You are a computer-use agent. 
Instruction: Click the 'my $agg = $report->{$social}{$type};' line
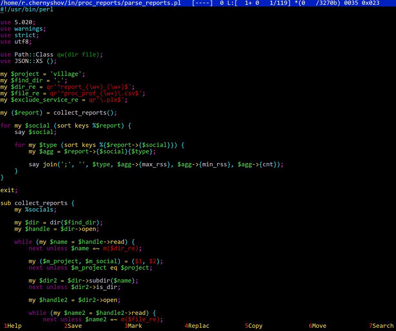click(x=92, y=151)
